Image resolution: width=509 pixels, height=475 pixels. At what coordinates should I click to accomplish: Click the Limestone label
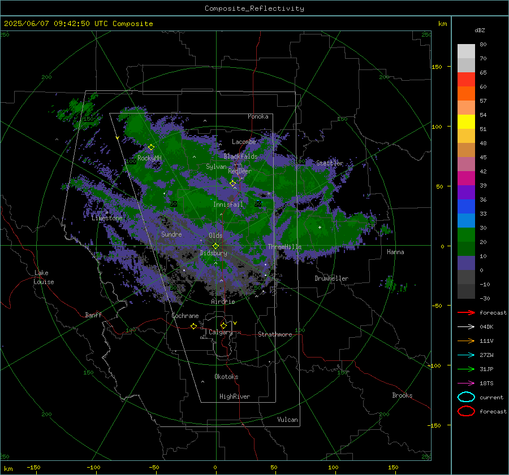[x=107, y=218]
